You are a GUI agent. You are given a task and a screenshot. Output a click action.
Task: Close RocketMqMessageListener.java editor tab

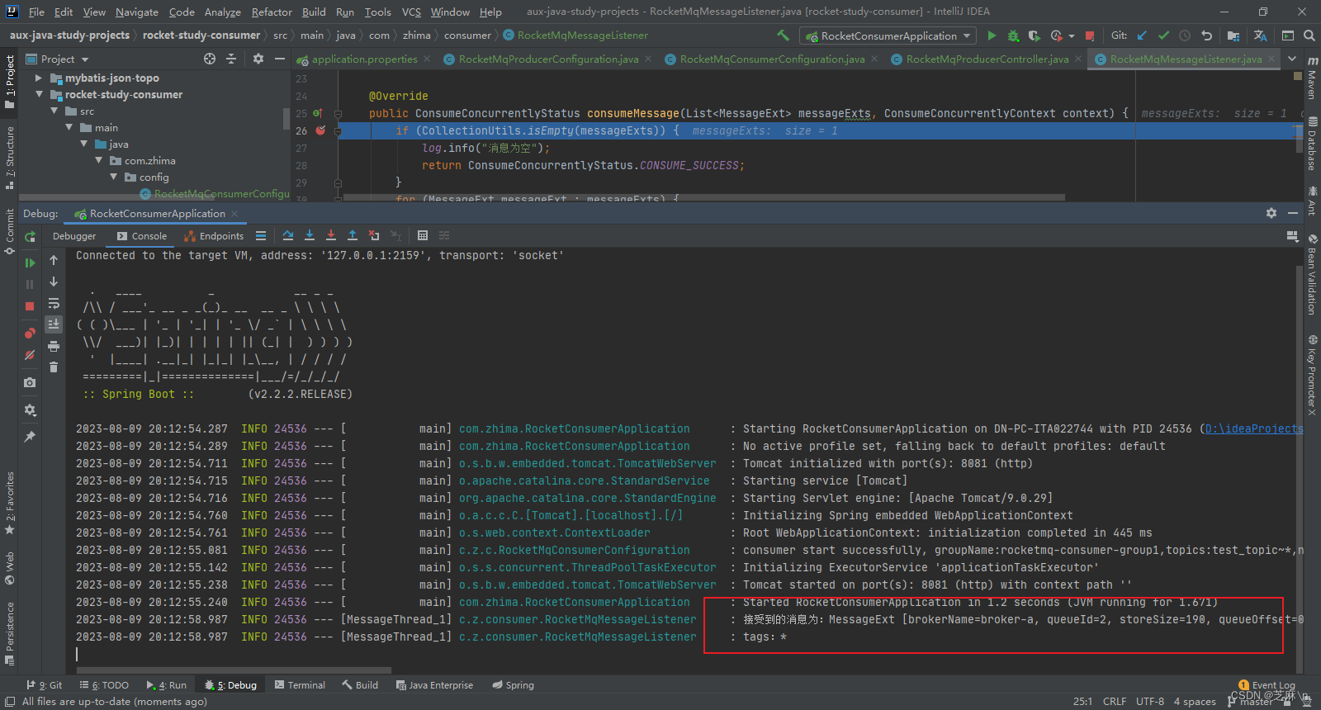(x=1271, y=59)
